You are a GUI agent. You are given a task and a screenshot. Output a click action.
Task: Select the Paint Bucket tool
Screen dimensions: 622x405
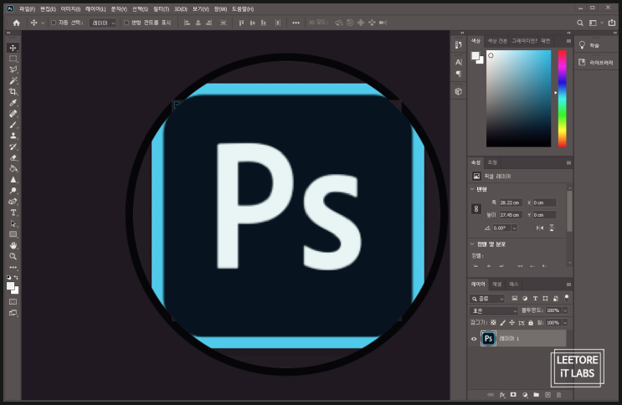[x=13, y=168]
